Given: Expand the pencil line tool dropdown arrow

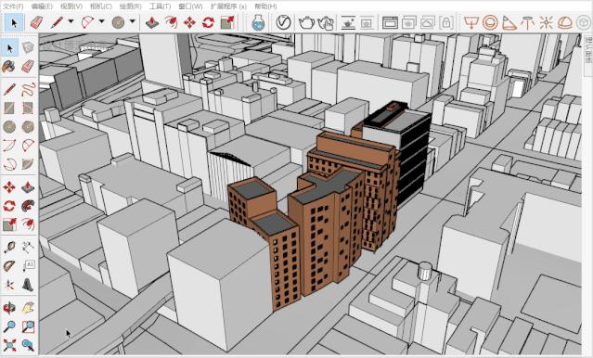Looking at the screenshot, I should [71, 22].
